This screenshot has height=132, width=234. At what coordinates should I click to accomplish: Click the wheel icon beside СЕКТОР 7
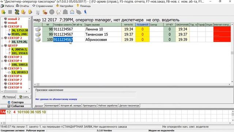pos(5,80)
